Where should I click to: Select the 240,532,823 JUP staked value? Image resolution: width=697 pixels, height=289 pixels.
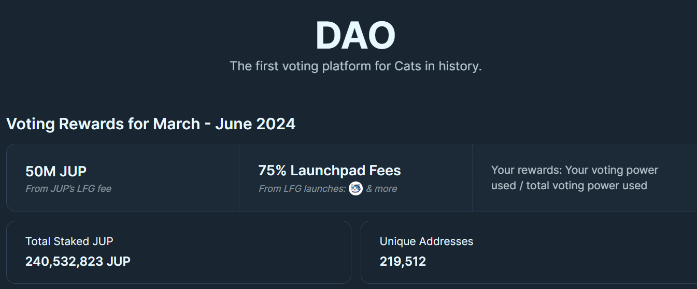78,261
